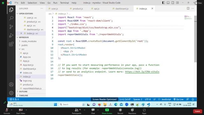The width and height of the screenshot is (204, 115).
Task: Click Spaces: 2 indentation setting
Action: (138, 99)
